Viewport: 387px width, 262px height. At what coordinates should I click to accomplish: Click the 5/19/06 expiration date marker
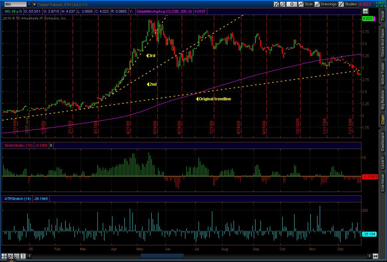tap(155, 127)
